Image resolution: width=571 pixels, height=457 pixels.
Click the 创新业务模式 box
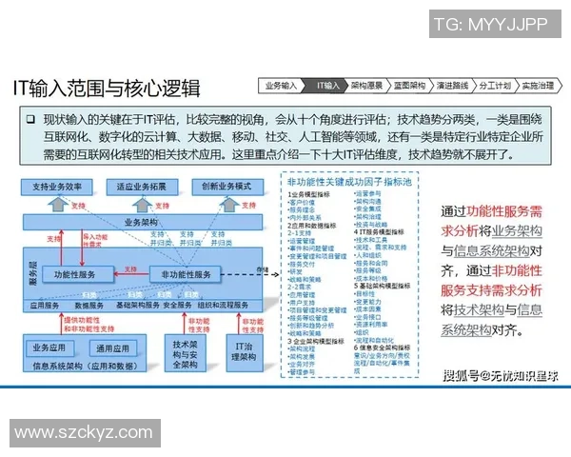pyautogui.click(x=227, y=187)
